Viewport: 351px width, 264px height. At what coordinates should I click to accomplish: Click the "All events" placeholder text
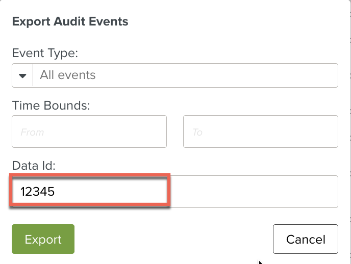[x=68, y=75]
